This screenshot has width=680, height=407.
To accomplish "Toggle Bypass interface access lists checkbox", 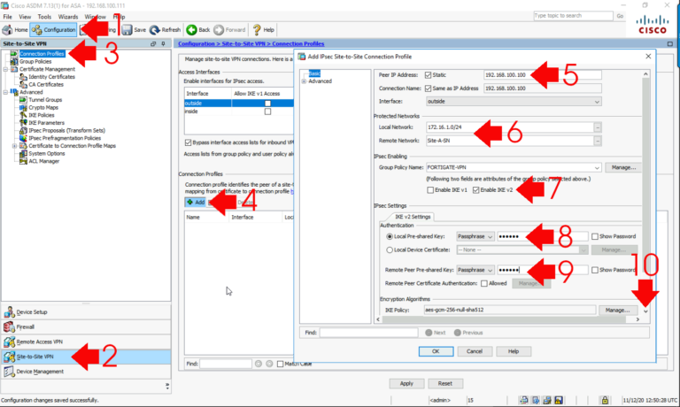I will click(188, 142).
